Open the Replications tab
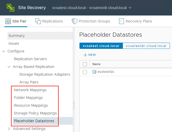 point(49,21)
